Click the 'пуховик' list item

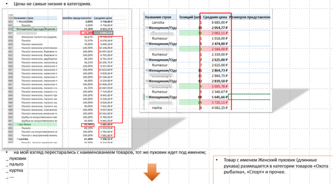18,158
